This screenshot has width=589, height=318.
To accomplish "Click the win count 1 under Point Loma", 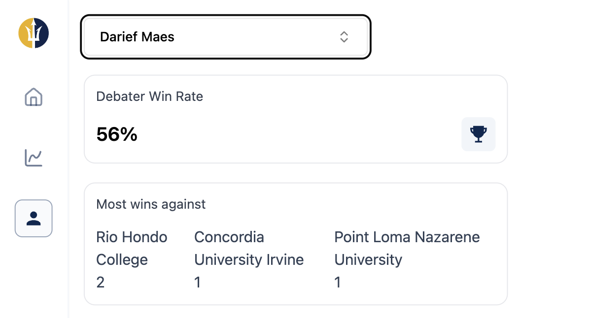I will pyautogui.click(x=338, y=283).
